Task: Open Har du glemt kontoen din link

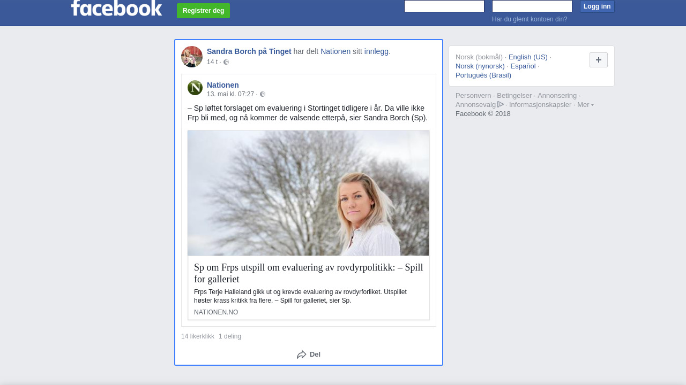Action: 530,19
